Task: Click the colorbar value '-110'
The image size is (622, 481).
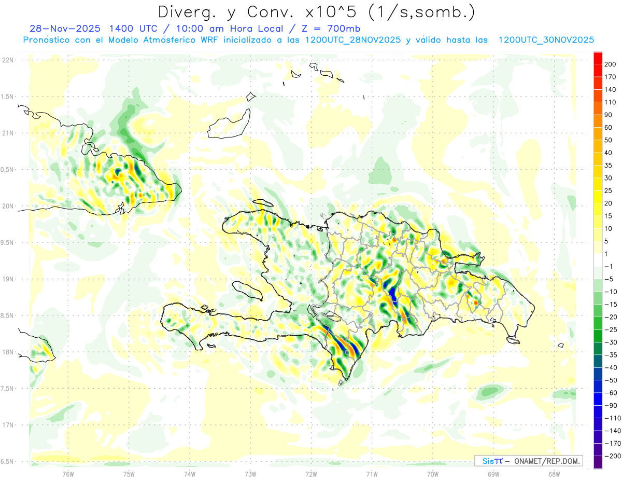Action: pos(613,418)
